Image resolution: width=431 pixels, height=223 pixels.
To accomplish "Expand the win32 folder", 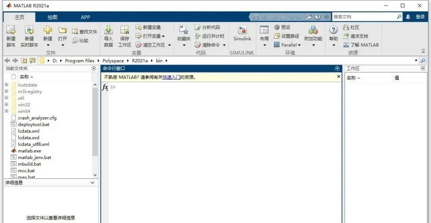I will pos(7,105).
